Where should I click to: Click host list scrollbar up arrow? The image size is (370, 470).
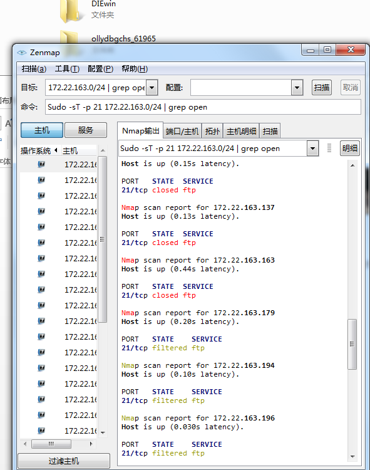(103, 150)
